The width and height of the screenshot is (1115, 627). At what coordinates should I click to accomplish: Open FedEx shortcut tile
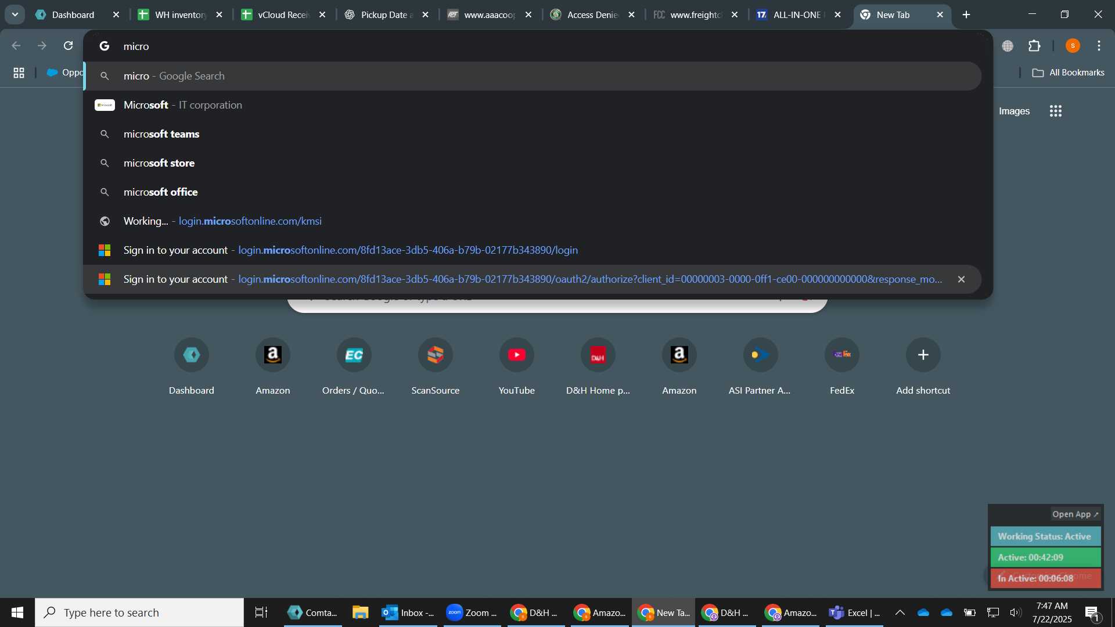click(x=842, y=367)
